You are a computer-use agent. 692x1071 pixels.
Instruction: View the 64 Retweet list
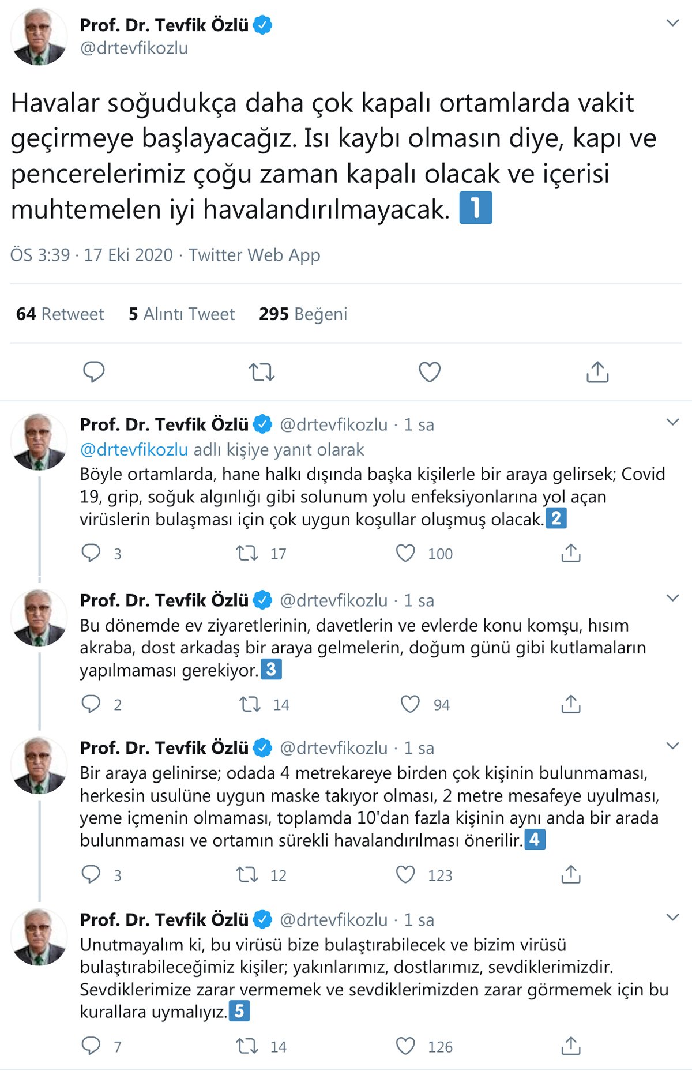click(60, 314)
